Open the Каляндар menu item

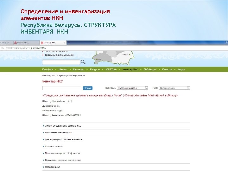79,69
